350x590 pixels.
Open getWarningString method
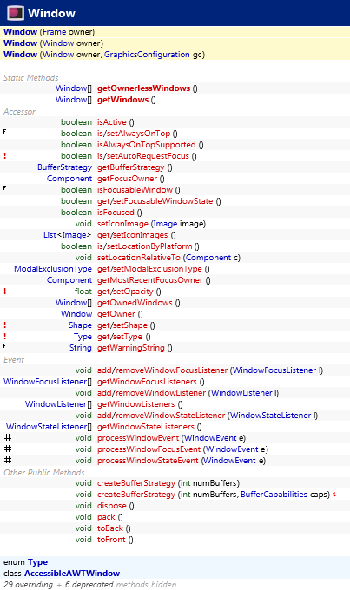tap(131, 348)
